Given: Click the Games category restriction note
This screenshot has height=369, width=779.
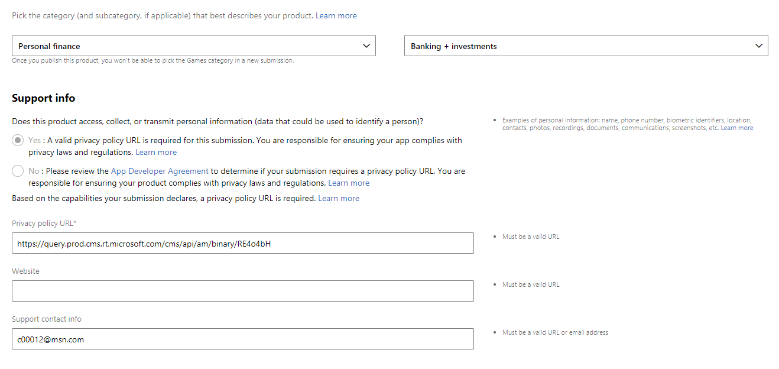Looking at the screenshot, I should [152, 61].
